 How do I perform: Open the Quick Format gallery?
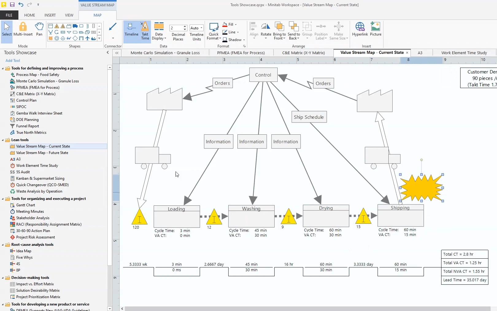214,31
